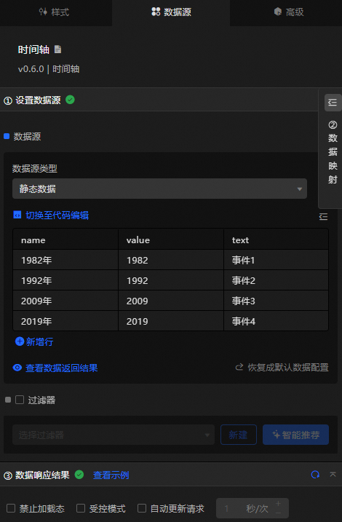Click the sparkle icon on 智能推荐 button

[x=276, y=435]
